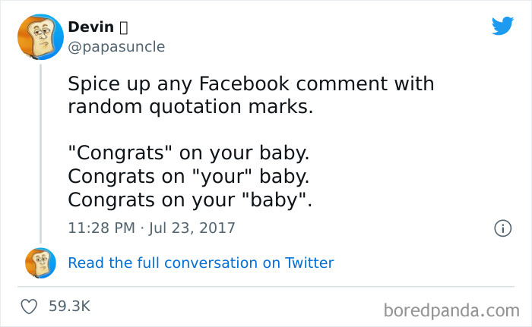The width and height of the screenshot is (532, 327).
Task: Open the Devin display name
Action: [x=90, y=27]
